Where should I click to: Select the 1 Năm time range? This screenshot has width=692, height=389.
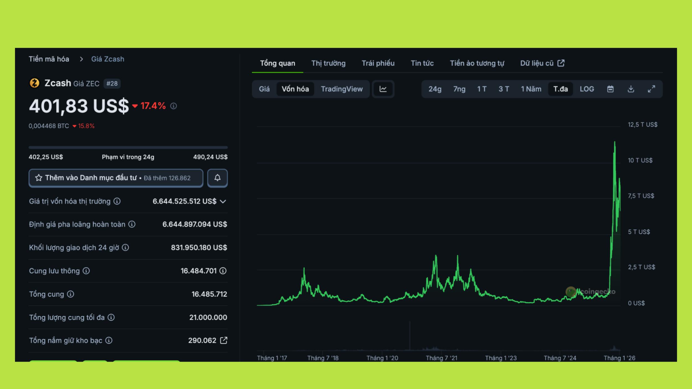[531, 89]
